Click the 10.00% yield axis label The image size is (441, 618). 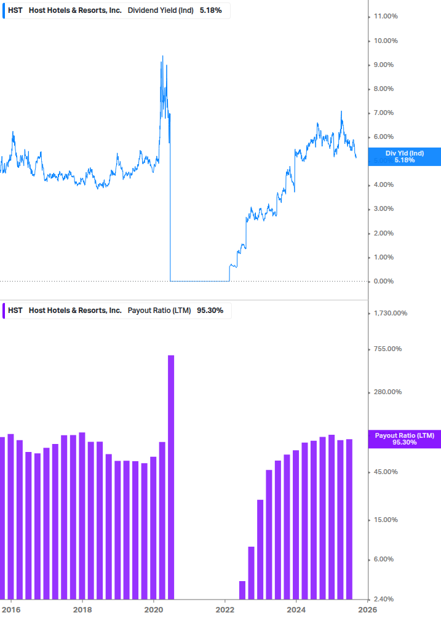point(386,41)
